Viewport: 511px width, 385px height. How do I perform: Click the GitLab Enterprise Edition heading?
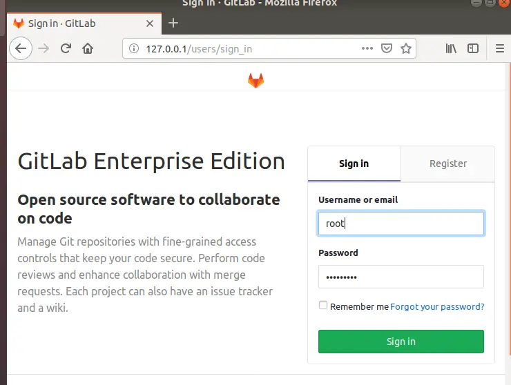click(151, 161)
